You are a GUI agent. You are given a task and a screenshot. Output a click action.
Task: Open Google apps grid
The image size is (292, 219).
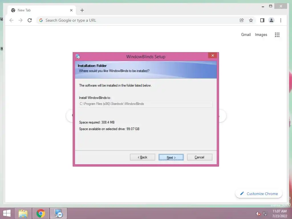click(277, 35)
